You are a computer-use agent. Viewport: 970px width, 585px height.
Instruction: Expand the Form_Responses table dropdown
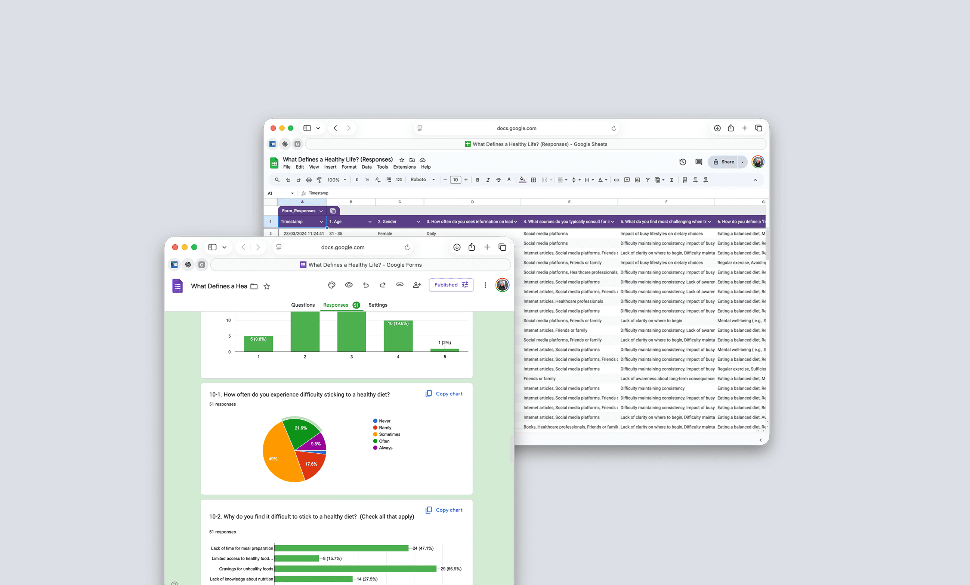pyautogui.click(x=321, y=211)
